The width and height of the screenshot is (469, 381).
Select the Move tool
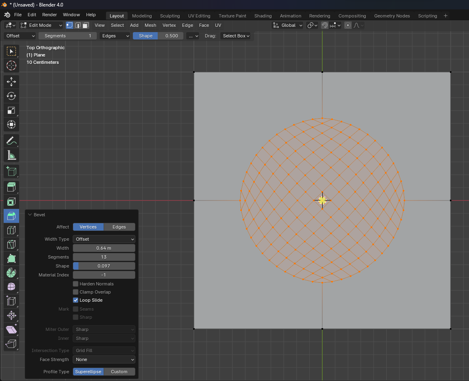click(11, 82)
